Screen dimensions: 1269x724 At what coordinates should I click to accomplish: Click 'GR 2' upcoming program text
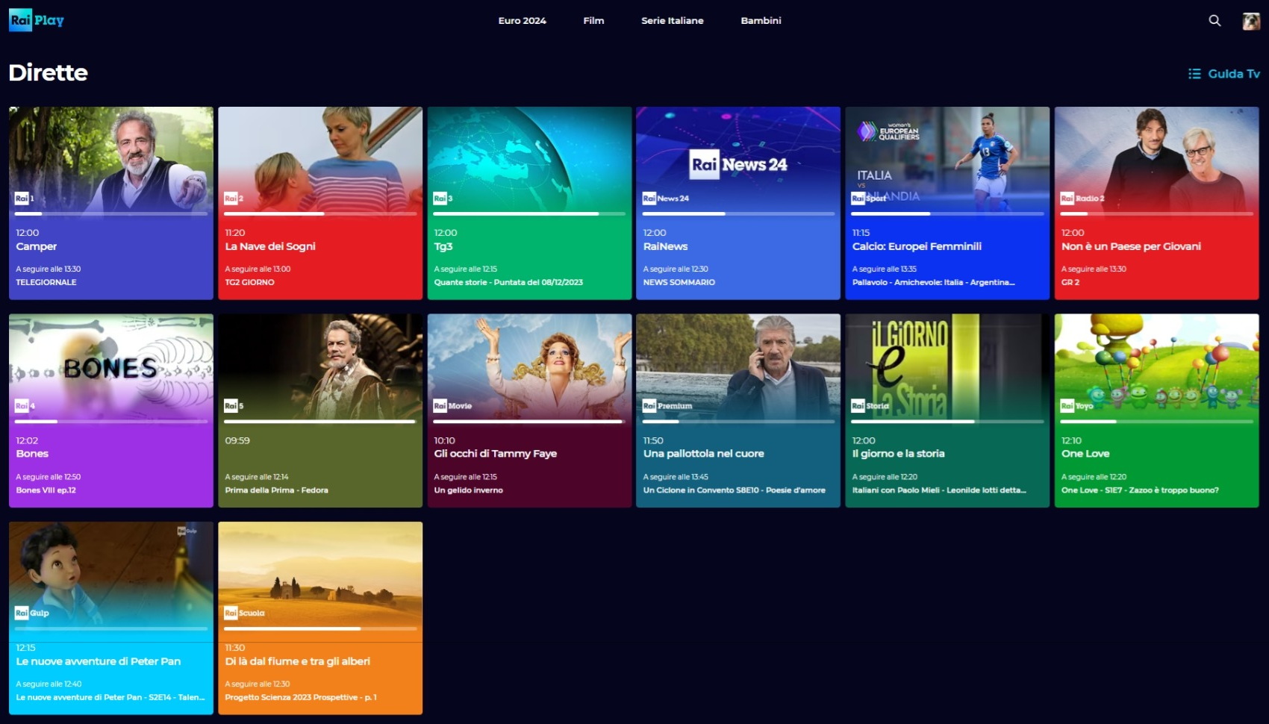tap(1070, 282)
